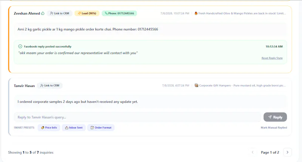Click Reset Reply State link

[272, 58]
